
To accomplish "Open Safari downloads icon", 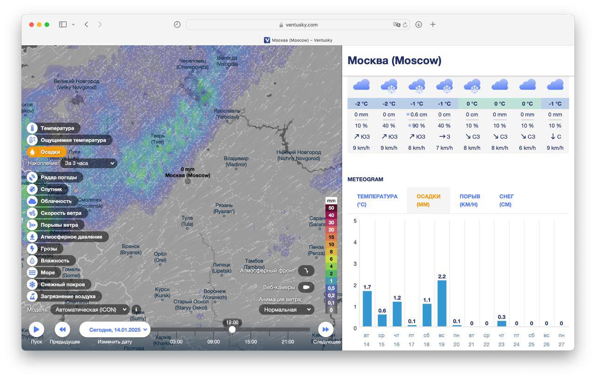I will (419, 25).
